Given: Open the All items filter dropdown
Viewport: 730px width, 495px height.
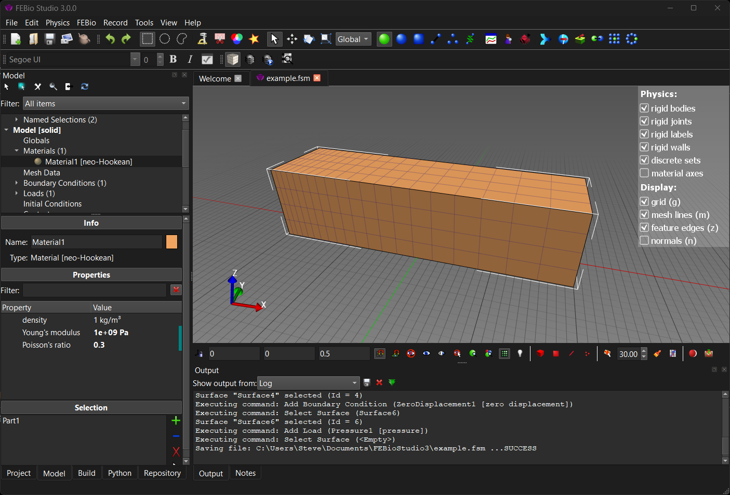Looking at the screenshot, I should coord(106,103).
